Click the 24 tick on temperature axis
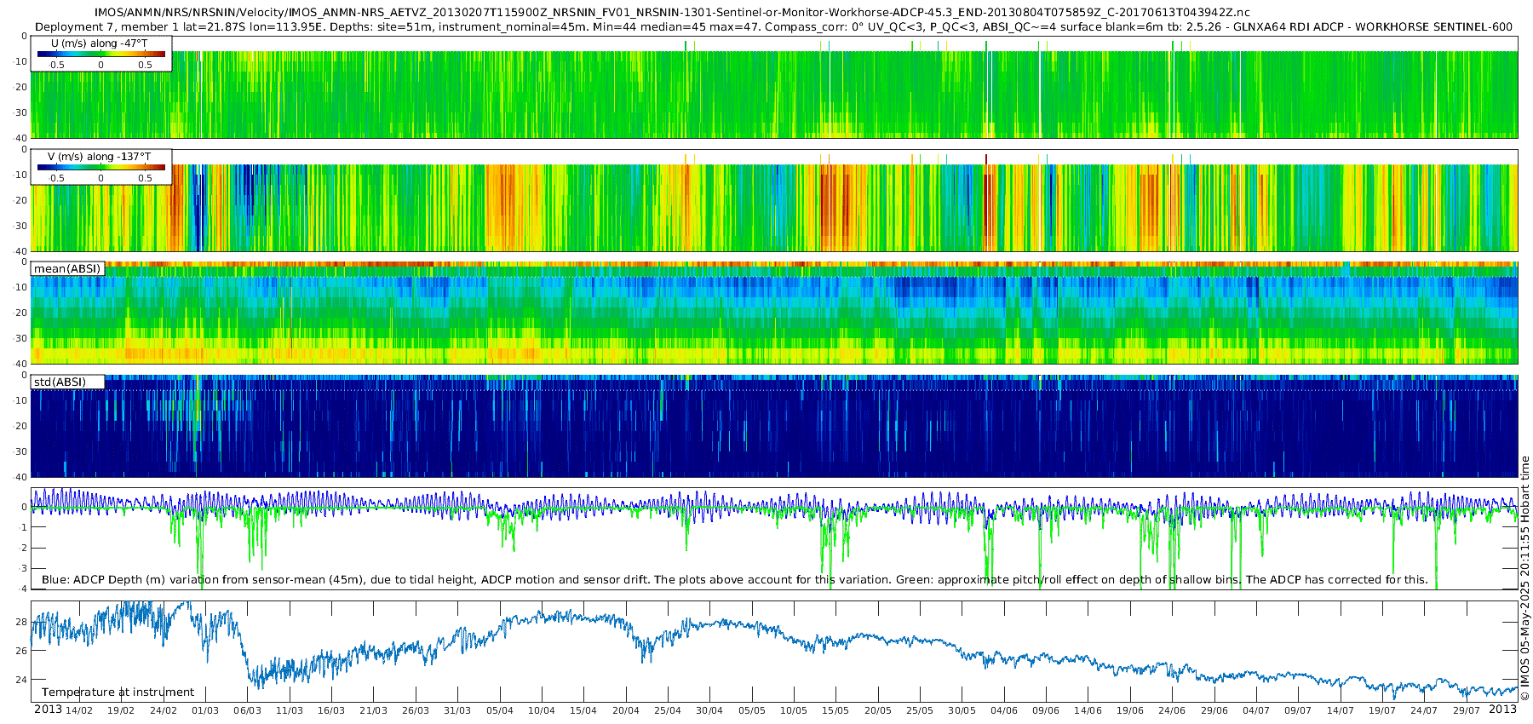This screenshot has height=724, width=1533. tap(21, 680)
